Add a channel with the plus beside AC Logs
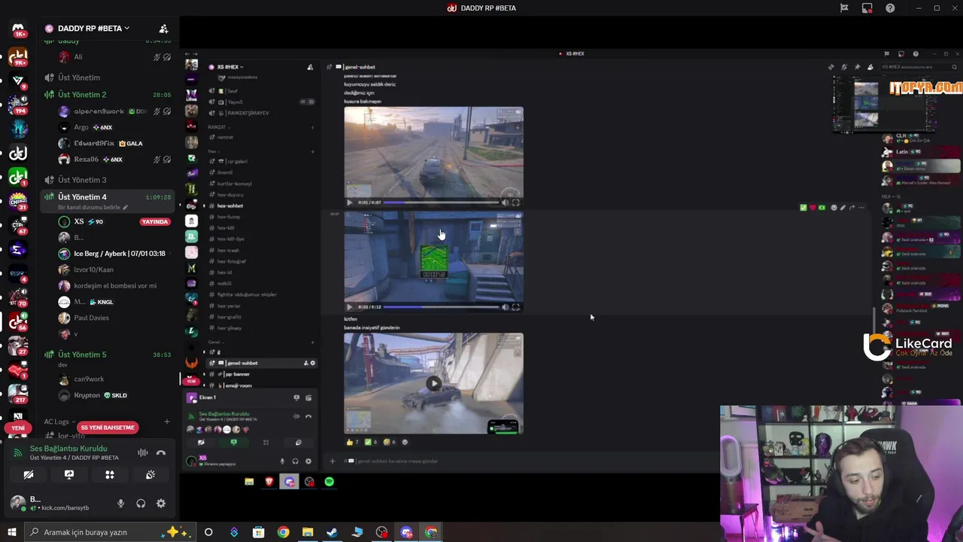The height and width of the screenshot is (542, 963). pos(167,422)
